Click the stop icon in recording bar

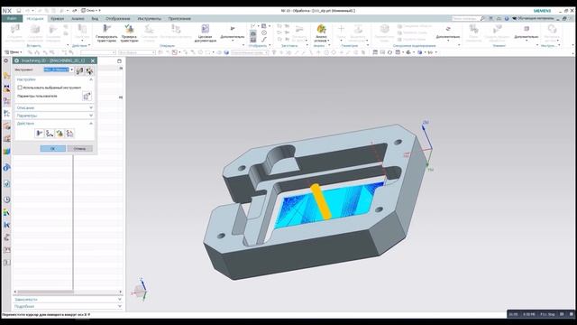[x=571, y=314]
